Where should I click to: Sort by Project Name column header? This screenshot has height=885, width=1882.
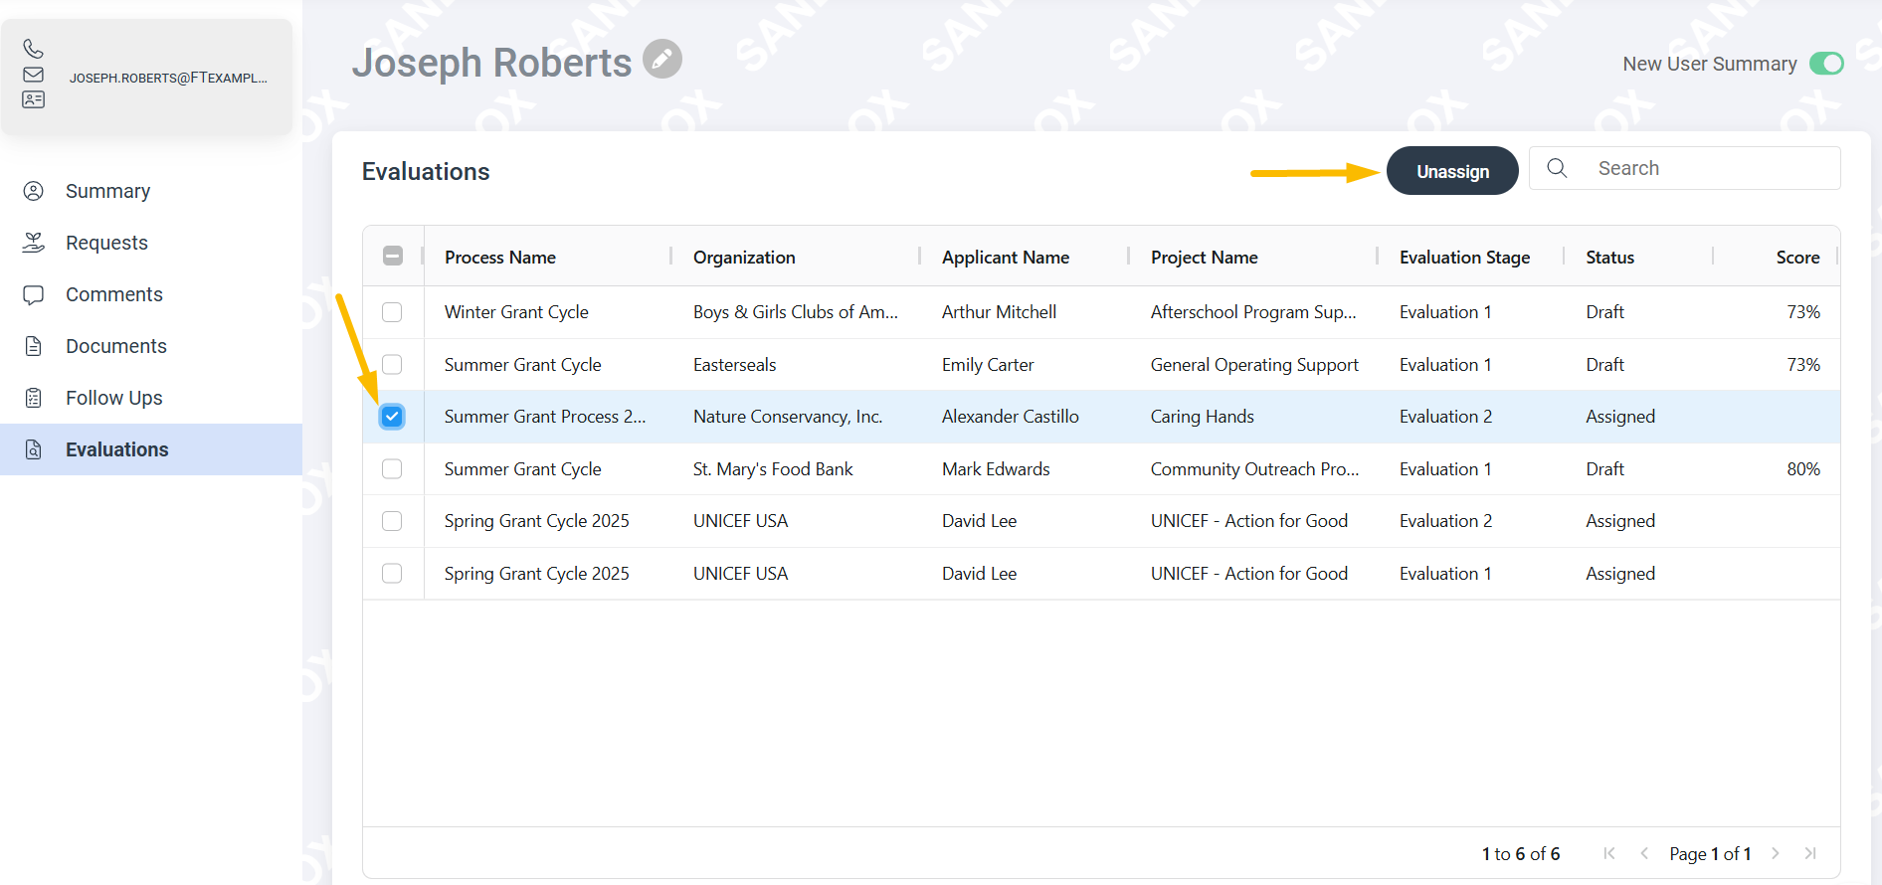pos(1205,258)
